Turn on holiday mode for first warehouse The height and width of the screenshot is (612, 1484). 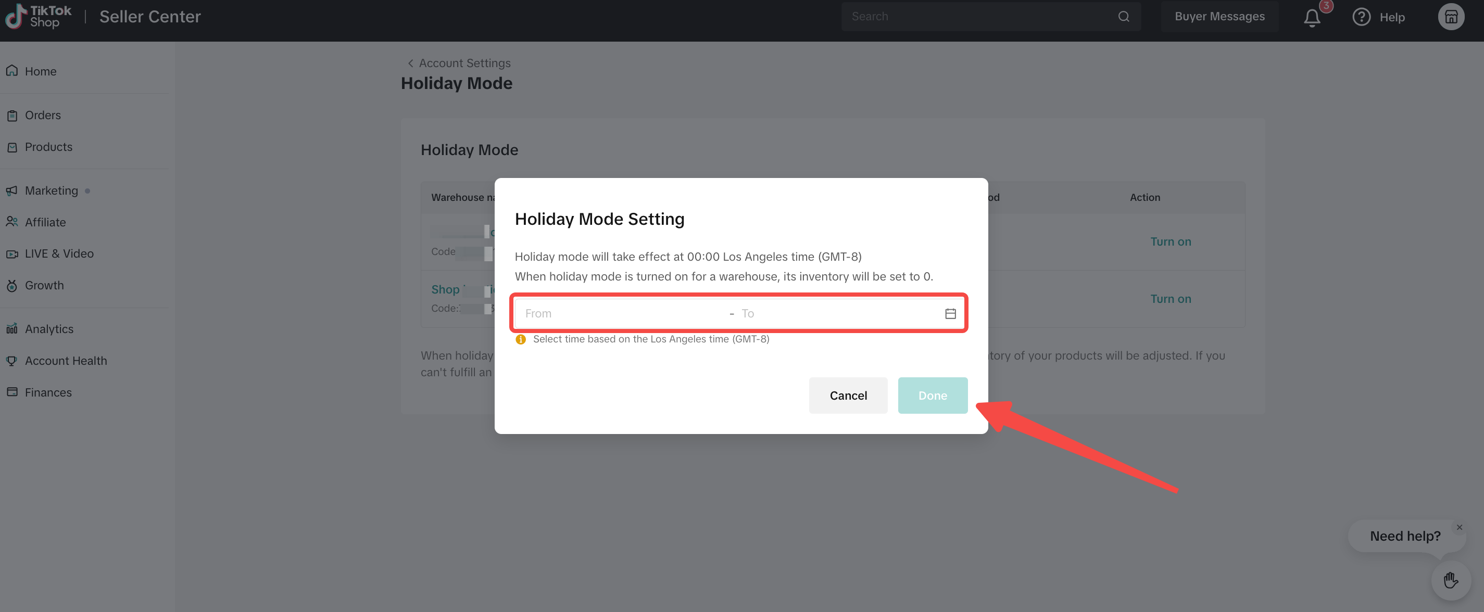point(1170,242)
